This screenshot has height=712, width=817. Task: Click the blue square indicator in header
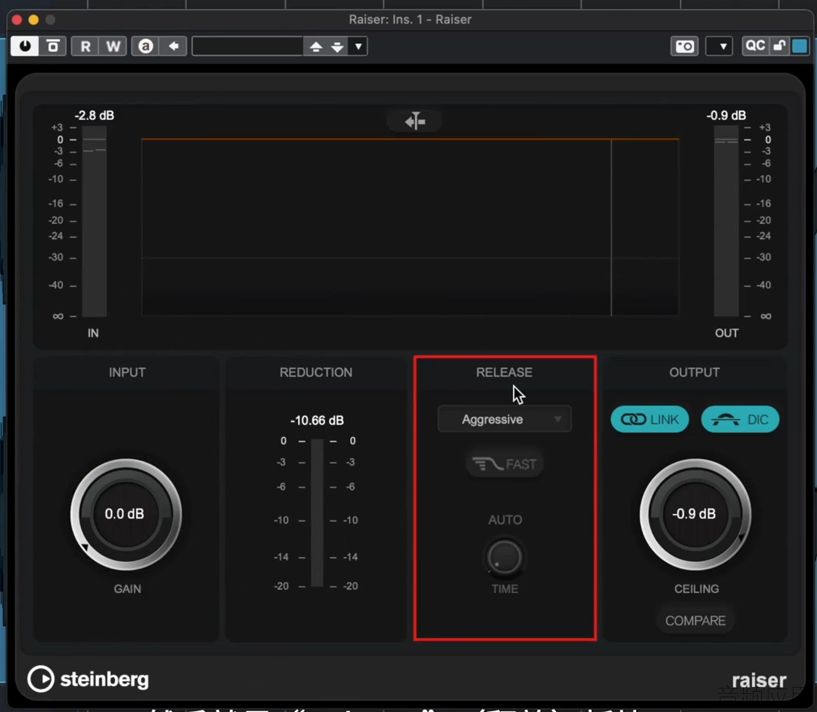coord(800,46)
